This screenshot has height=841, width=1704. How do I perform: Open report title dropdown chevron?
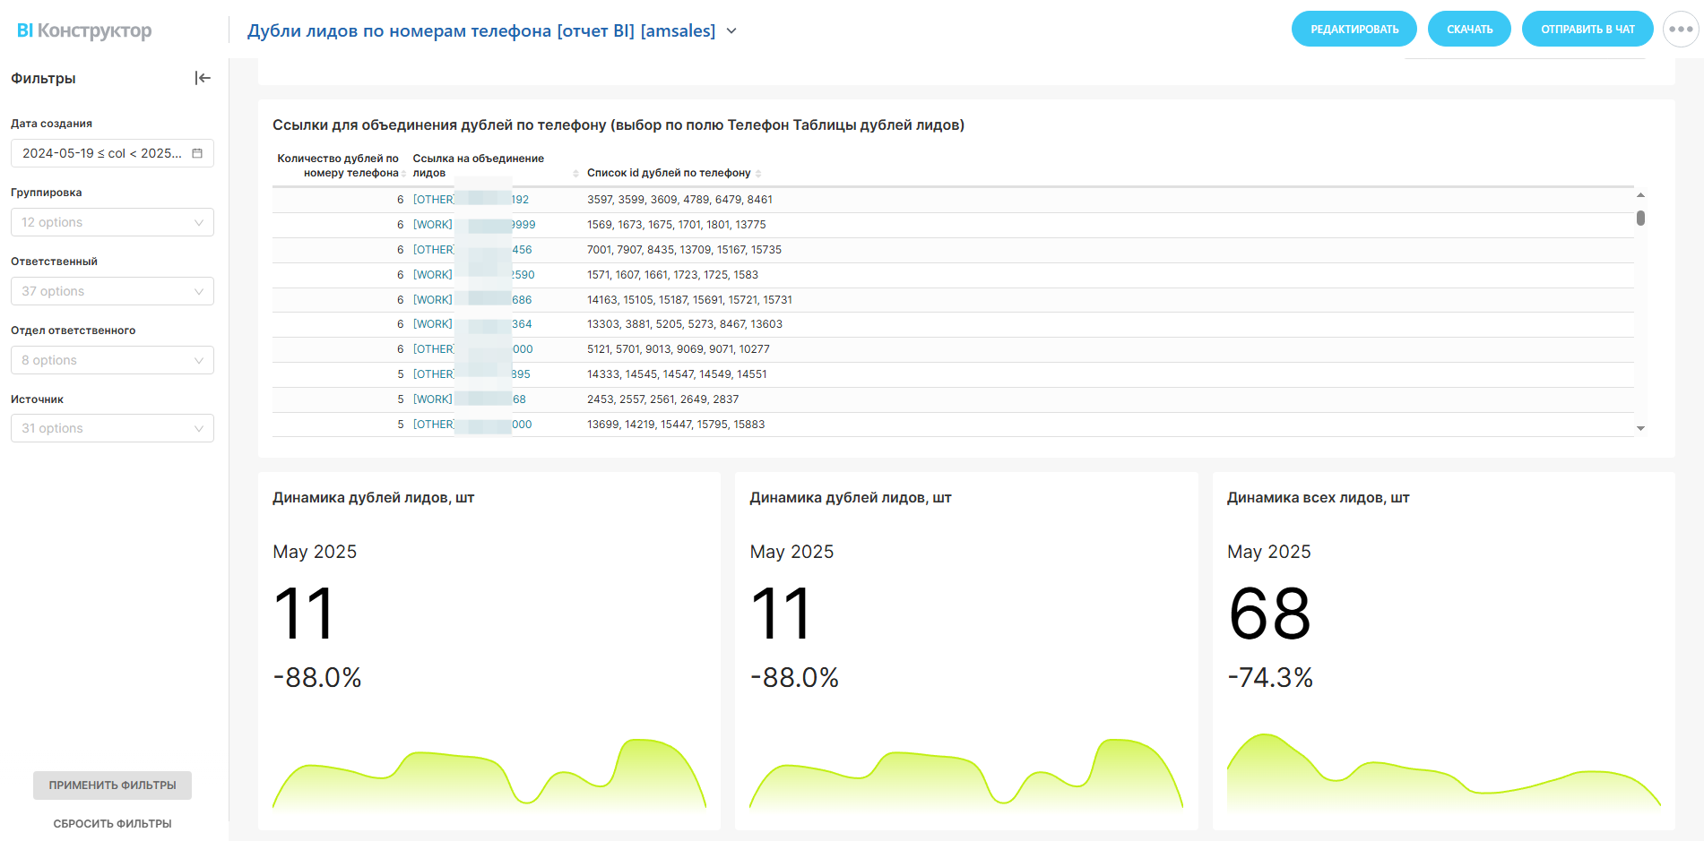coord(731,30)
